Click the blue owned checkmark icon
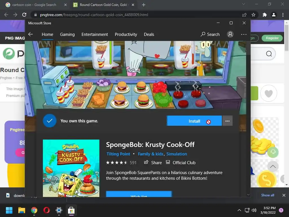The height and width of the screenshot is (217, 289). [50, 121]
